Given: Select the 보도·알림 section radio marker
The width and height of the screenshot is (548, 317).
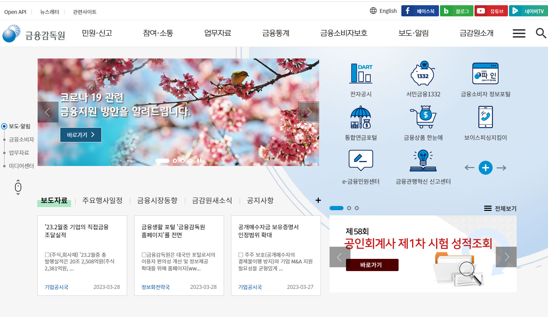Looking at the screenshot, I should [4, 126].
